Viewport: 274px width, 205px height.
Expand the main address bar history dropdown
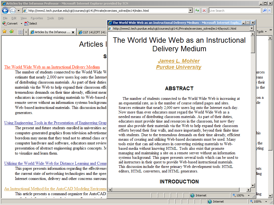pos(191,11)
